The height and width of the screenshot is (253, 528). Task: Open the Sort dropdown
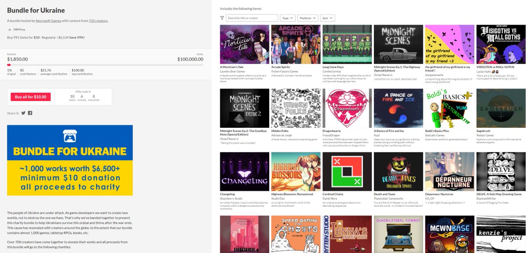[x=328, y=18]
